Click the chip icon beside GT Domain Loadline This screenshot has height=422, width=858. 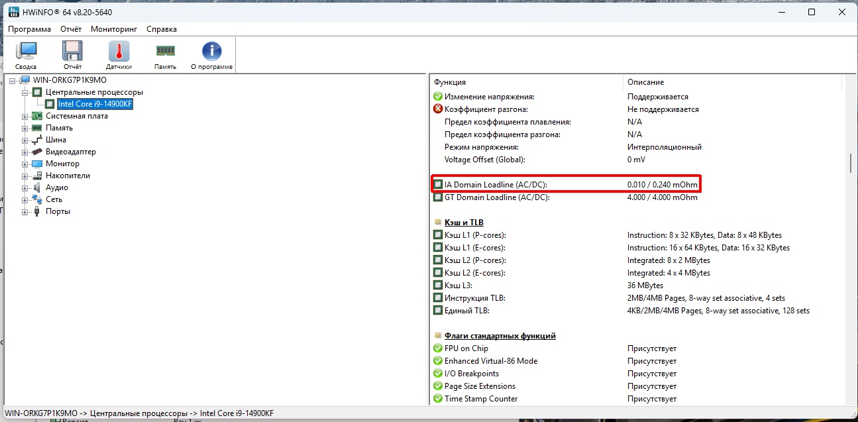(438, 197)
